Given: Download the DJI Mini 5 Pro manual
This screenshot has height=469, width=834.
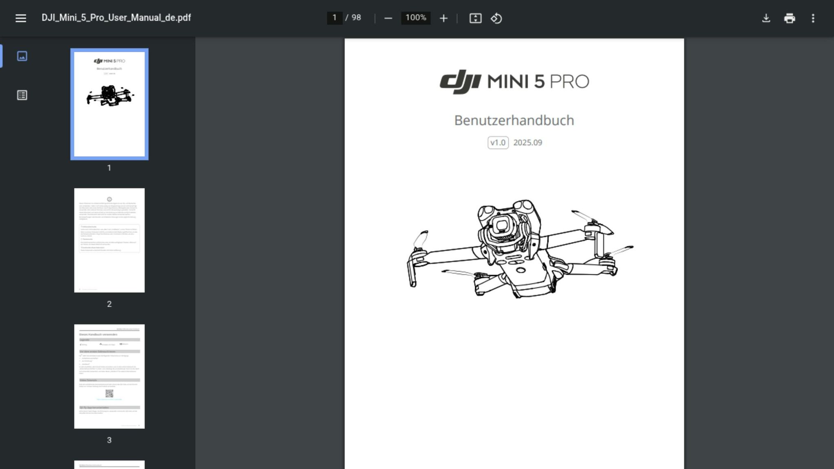Looking at the screenshot, I should (767, 18).
